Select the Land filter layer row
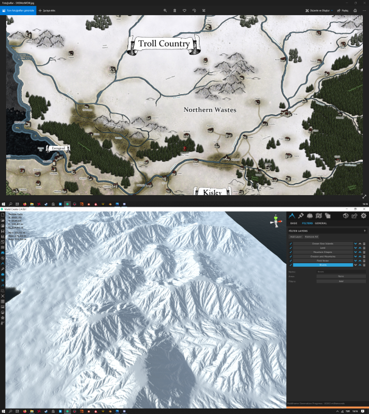Viewport: 369px width, 414px height. tap(323, 248)
